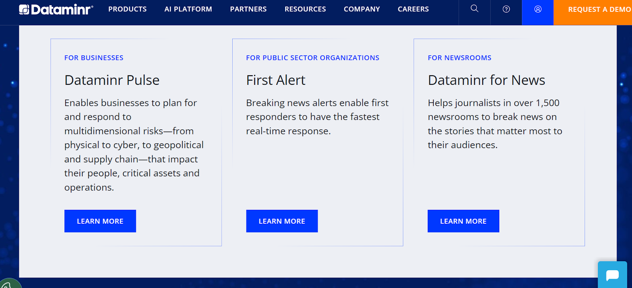Open the search magnifier icon

[x=474, y=9]
